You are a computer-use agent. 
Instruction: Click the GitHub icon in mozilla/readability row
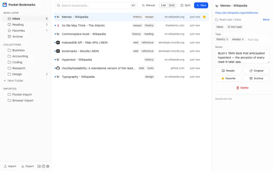coord(58,68)
